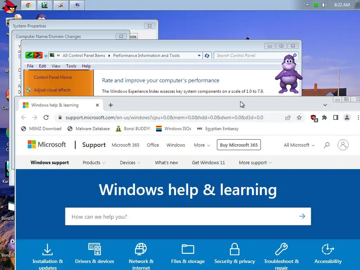
Task: Click What's new link
Action: coord(166,162)
